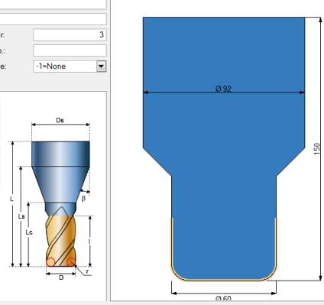
Task: Click the Ls label in the tool diagram
Action: (x=21, y=216)
